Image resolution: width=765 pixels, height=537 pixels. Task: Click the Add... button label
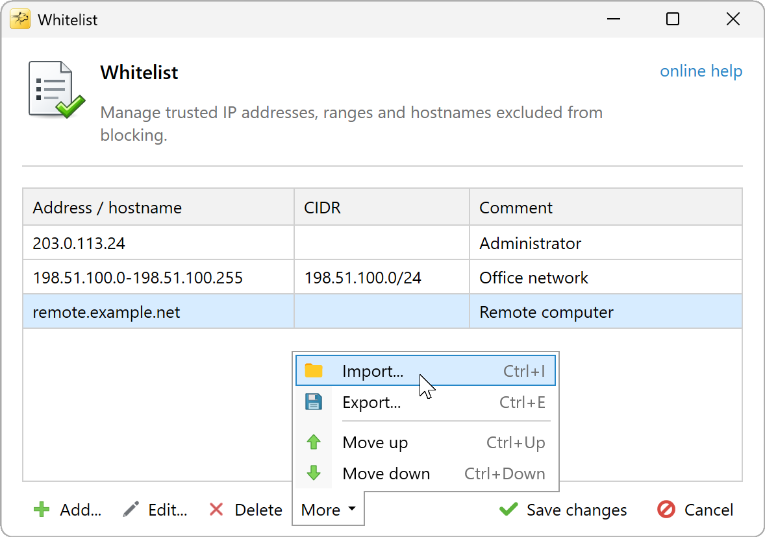click(81, 510)
